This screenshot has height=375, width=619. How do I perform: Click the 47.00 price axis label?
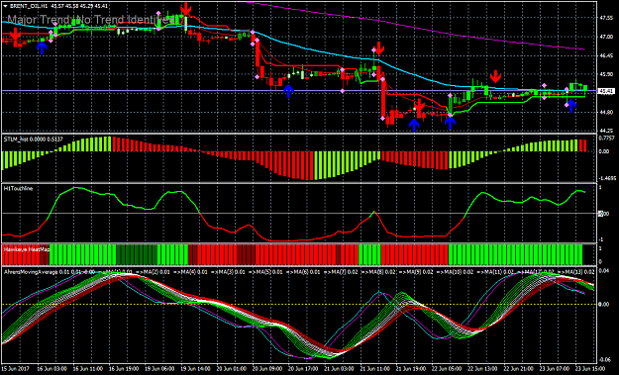coord(606,37)
